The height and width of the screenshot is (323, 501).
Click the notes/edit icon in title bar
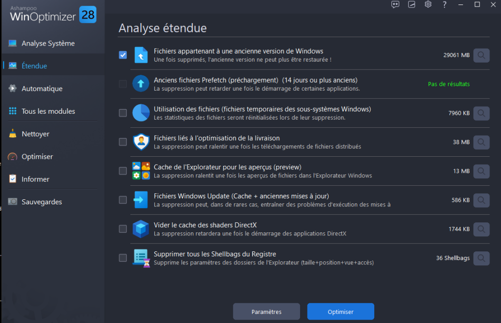[x=411, y=5]
